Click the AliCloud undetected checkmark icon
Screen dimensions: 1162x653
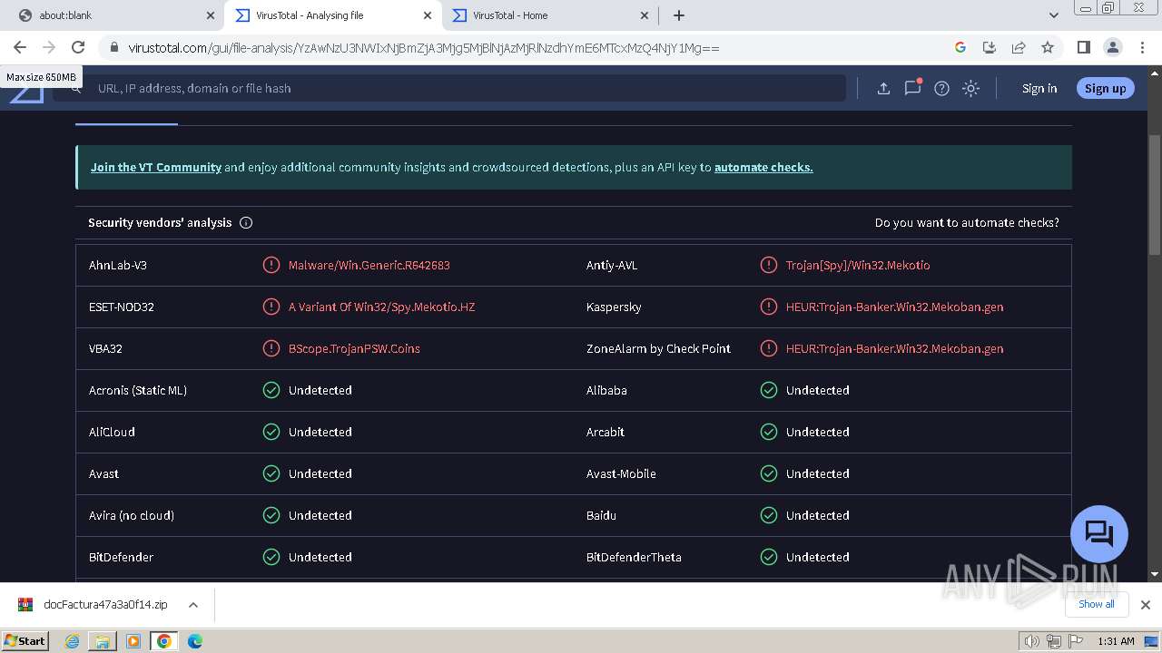(x=271, y=432)
